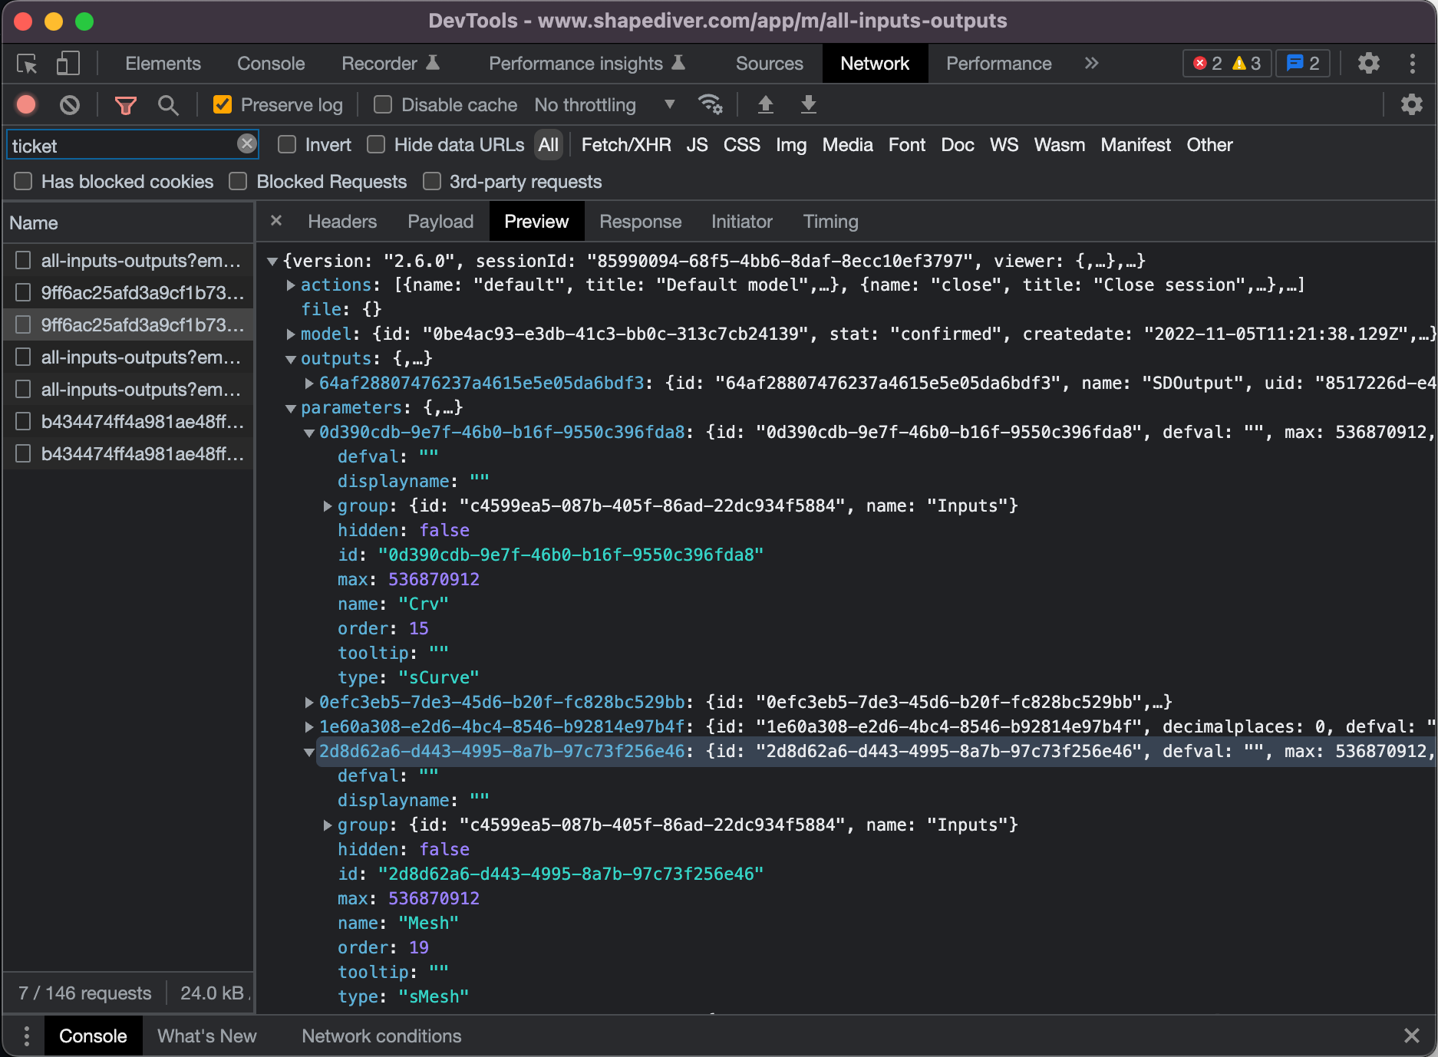
Task: Toggle the network filter funnel icon
Action: pyautogui.click(x=125, y=105)
